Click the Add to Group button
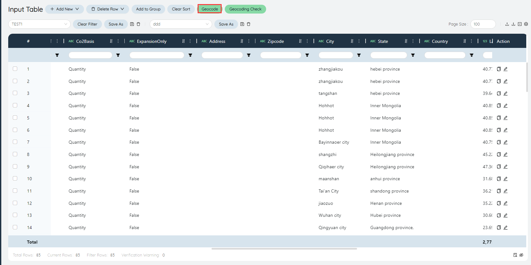 coord(148,9)
